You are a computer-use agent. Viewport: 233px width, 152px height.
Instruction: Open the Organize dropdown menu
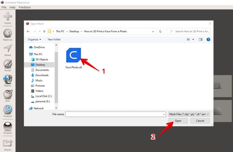[x=35, y=40]
